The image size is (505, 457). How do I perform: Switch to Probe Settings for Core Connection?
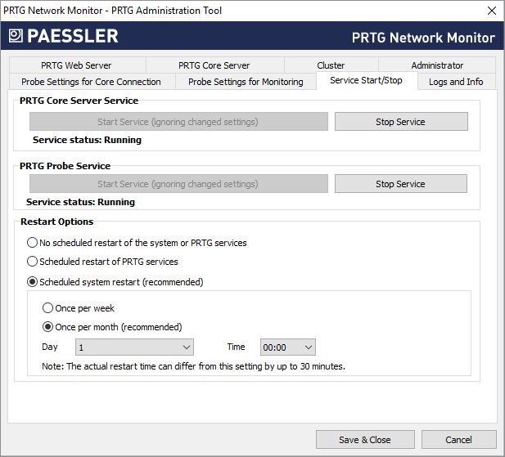(x=91, y=82)
